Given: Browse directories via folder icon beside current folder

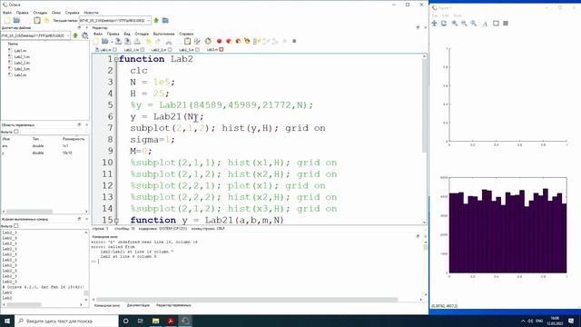Looking at the screenshot, I should [x=165, y=20].
